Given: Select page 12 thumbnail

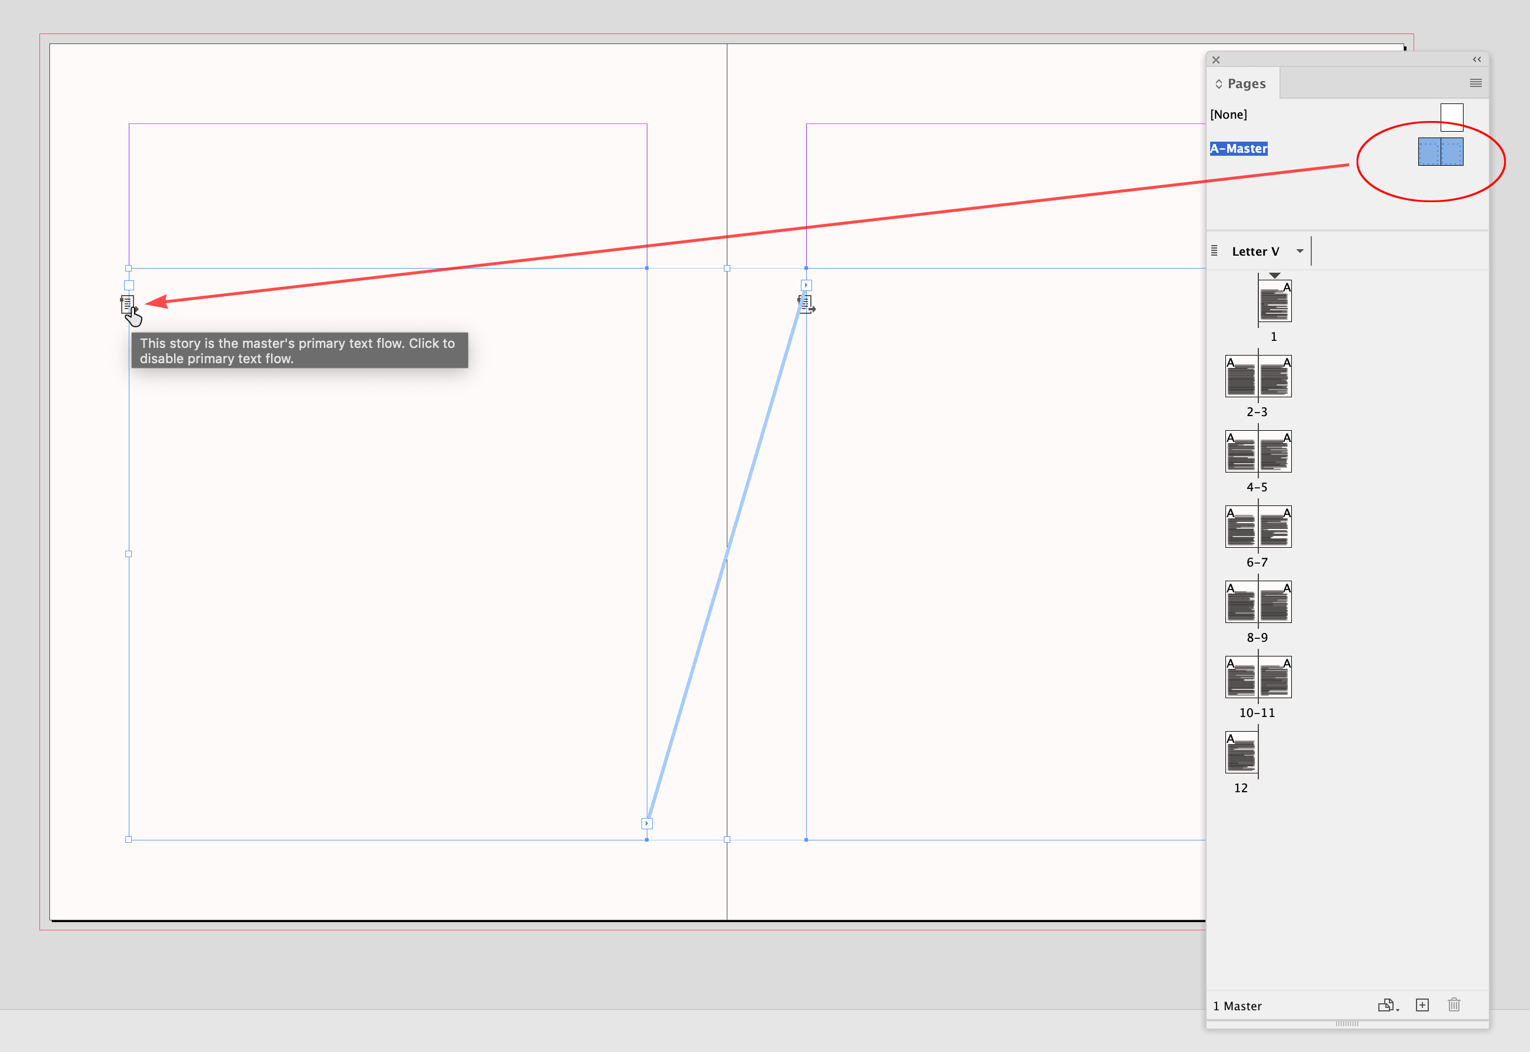Looking at the screenshot, I should point(1241,753).
